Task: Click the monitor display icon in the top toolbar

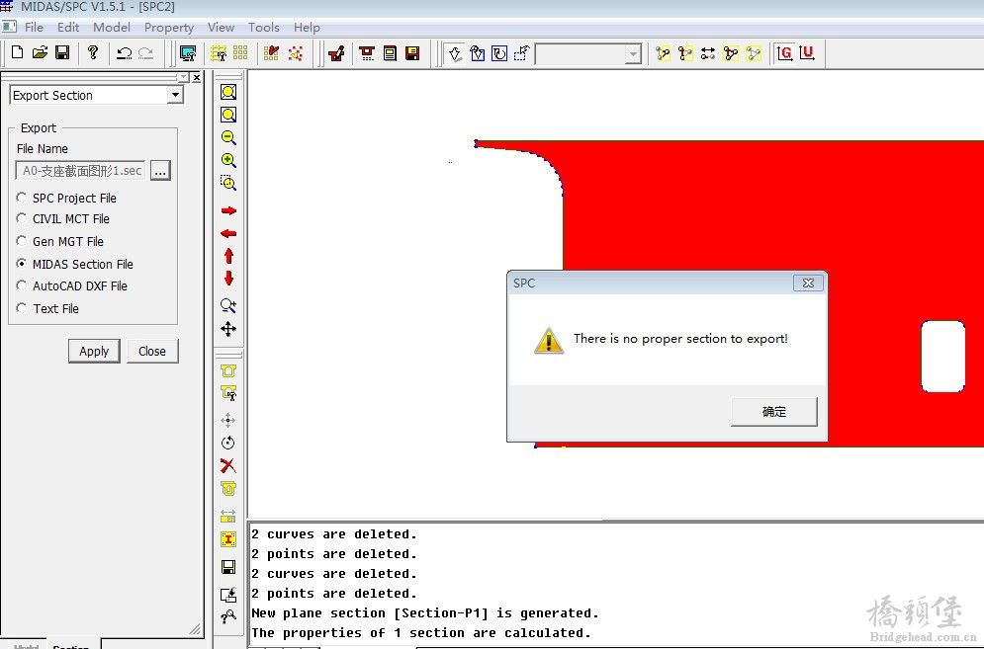Action: point(188,53)
